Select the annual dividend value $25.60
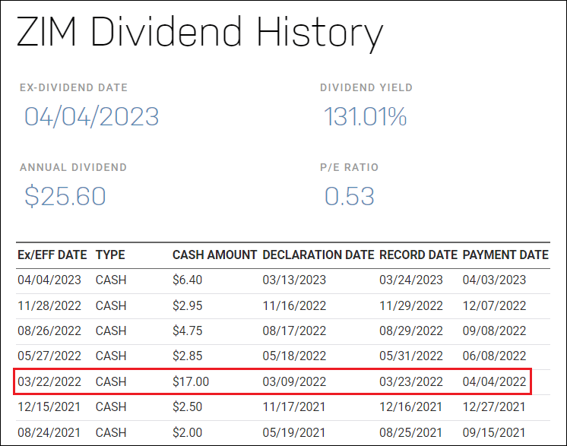This screenshot has width=567, height=446. pos(65,196)
